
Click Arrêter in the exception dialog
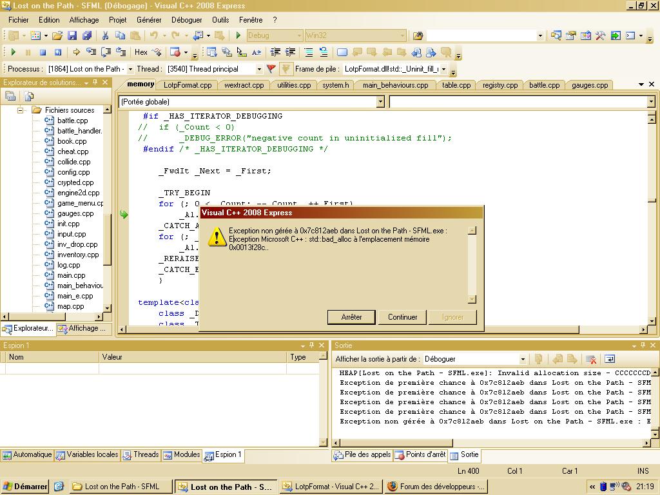tap(351, 317)
